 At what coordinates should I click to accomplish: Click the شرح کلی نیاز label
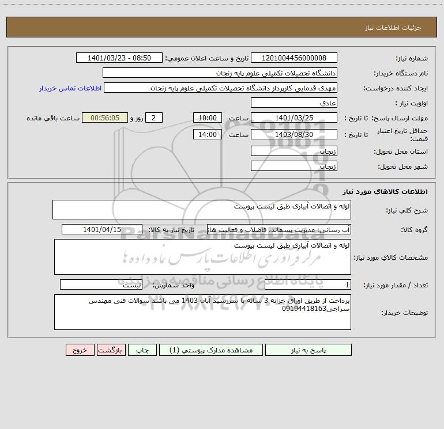pyautogui.click(x=407, y=210)
